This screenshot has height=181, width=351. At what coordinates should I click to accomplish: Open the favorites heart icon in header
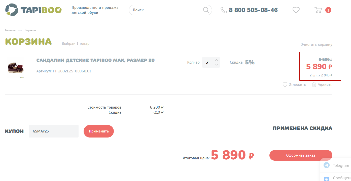click(x=296, y=10)
